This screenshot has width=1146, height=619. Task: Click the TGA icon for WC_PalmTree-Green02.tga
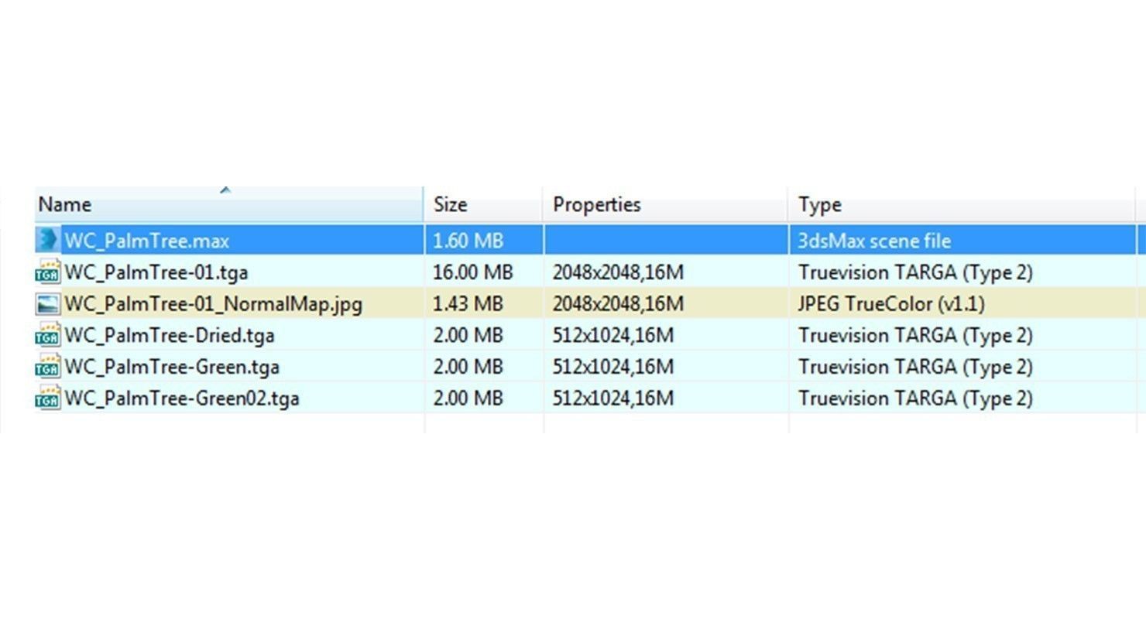(48, 398)
